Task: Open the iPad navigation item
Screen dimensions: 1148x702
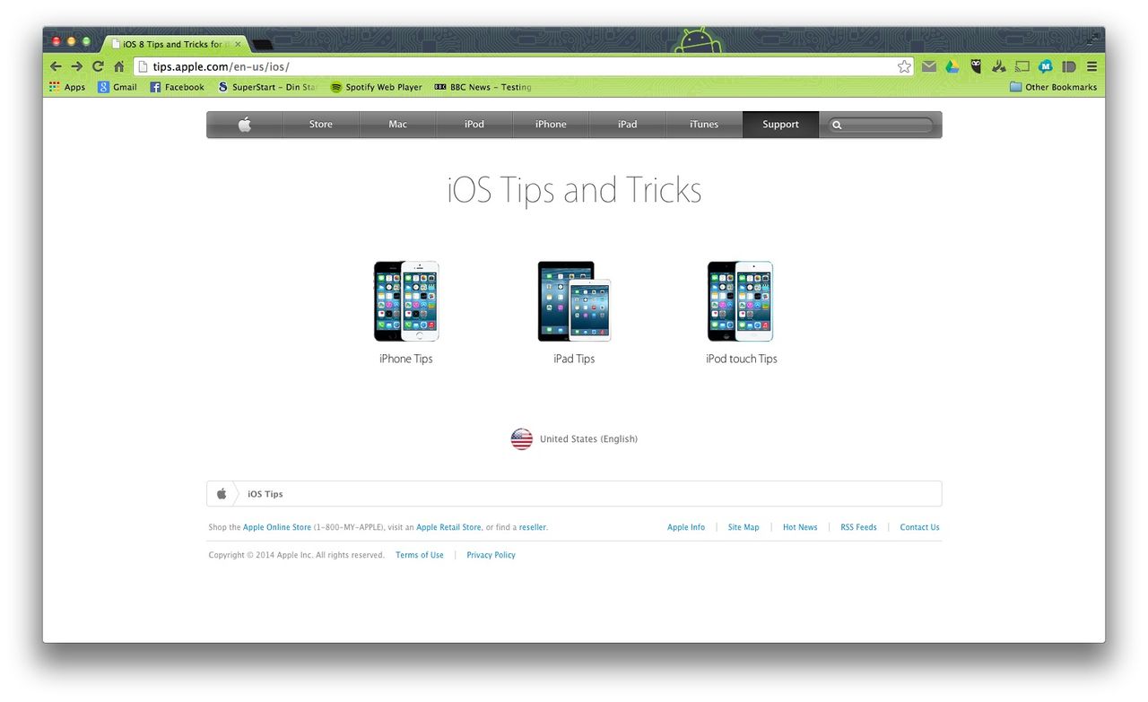Action: 628,125
